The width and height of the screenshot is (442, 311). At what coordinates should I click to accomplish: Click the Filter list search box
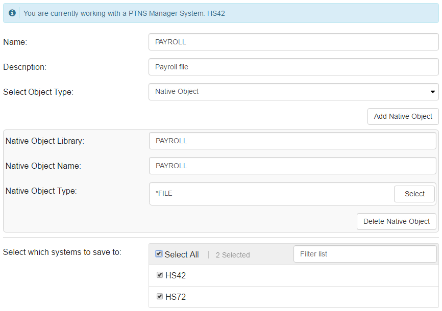(x=364, y=254)
